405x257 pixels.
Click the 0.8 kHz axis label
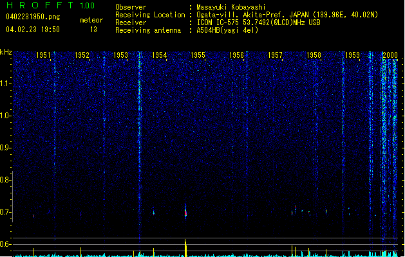coord(5,180)
